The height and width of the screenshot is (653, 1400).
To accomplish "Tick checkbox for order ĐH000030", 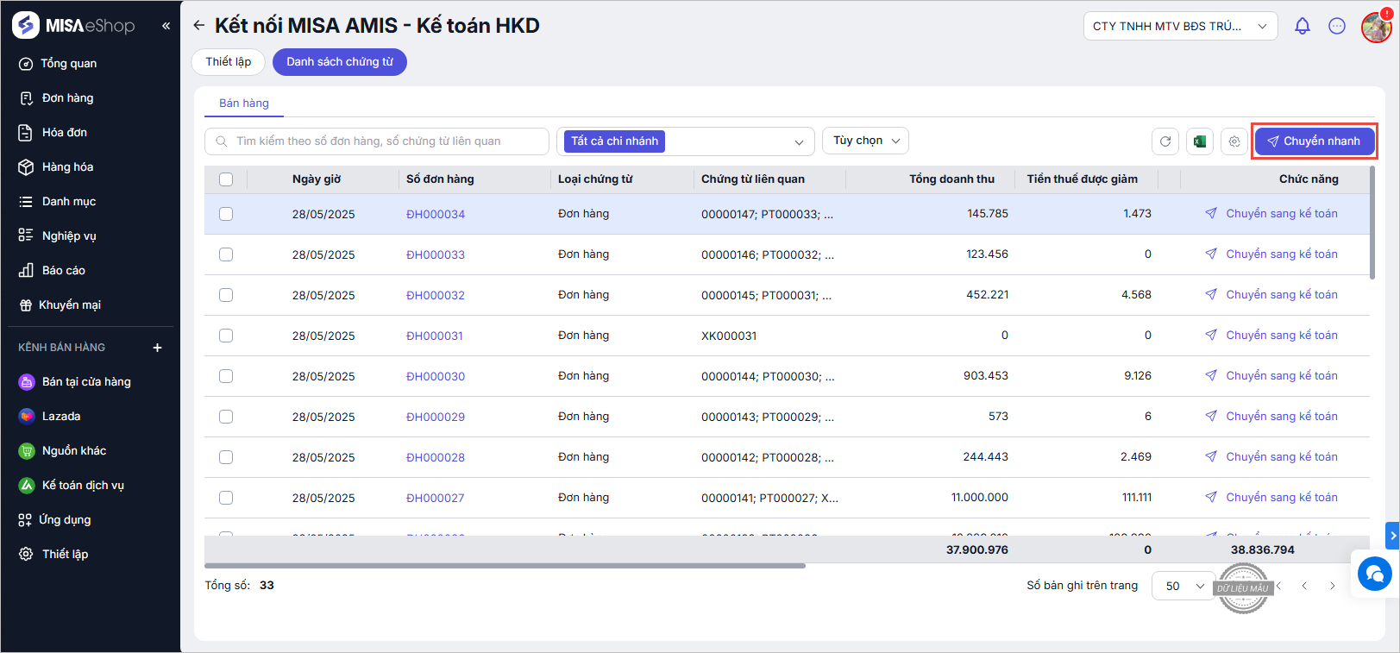I will 226,376.
